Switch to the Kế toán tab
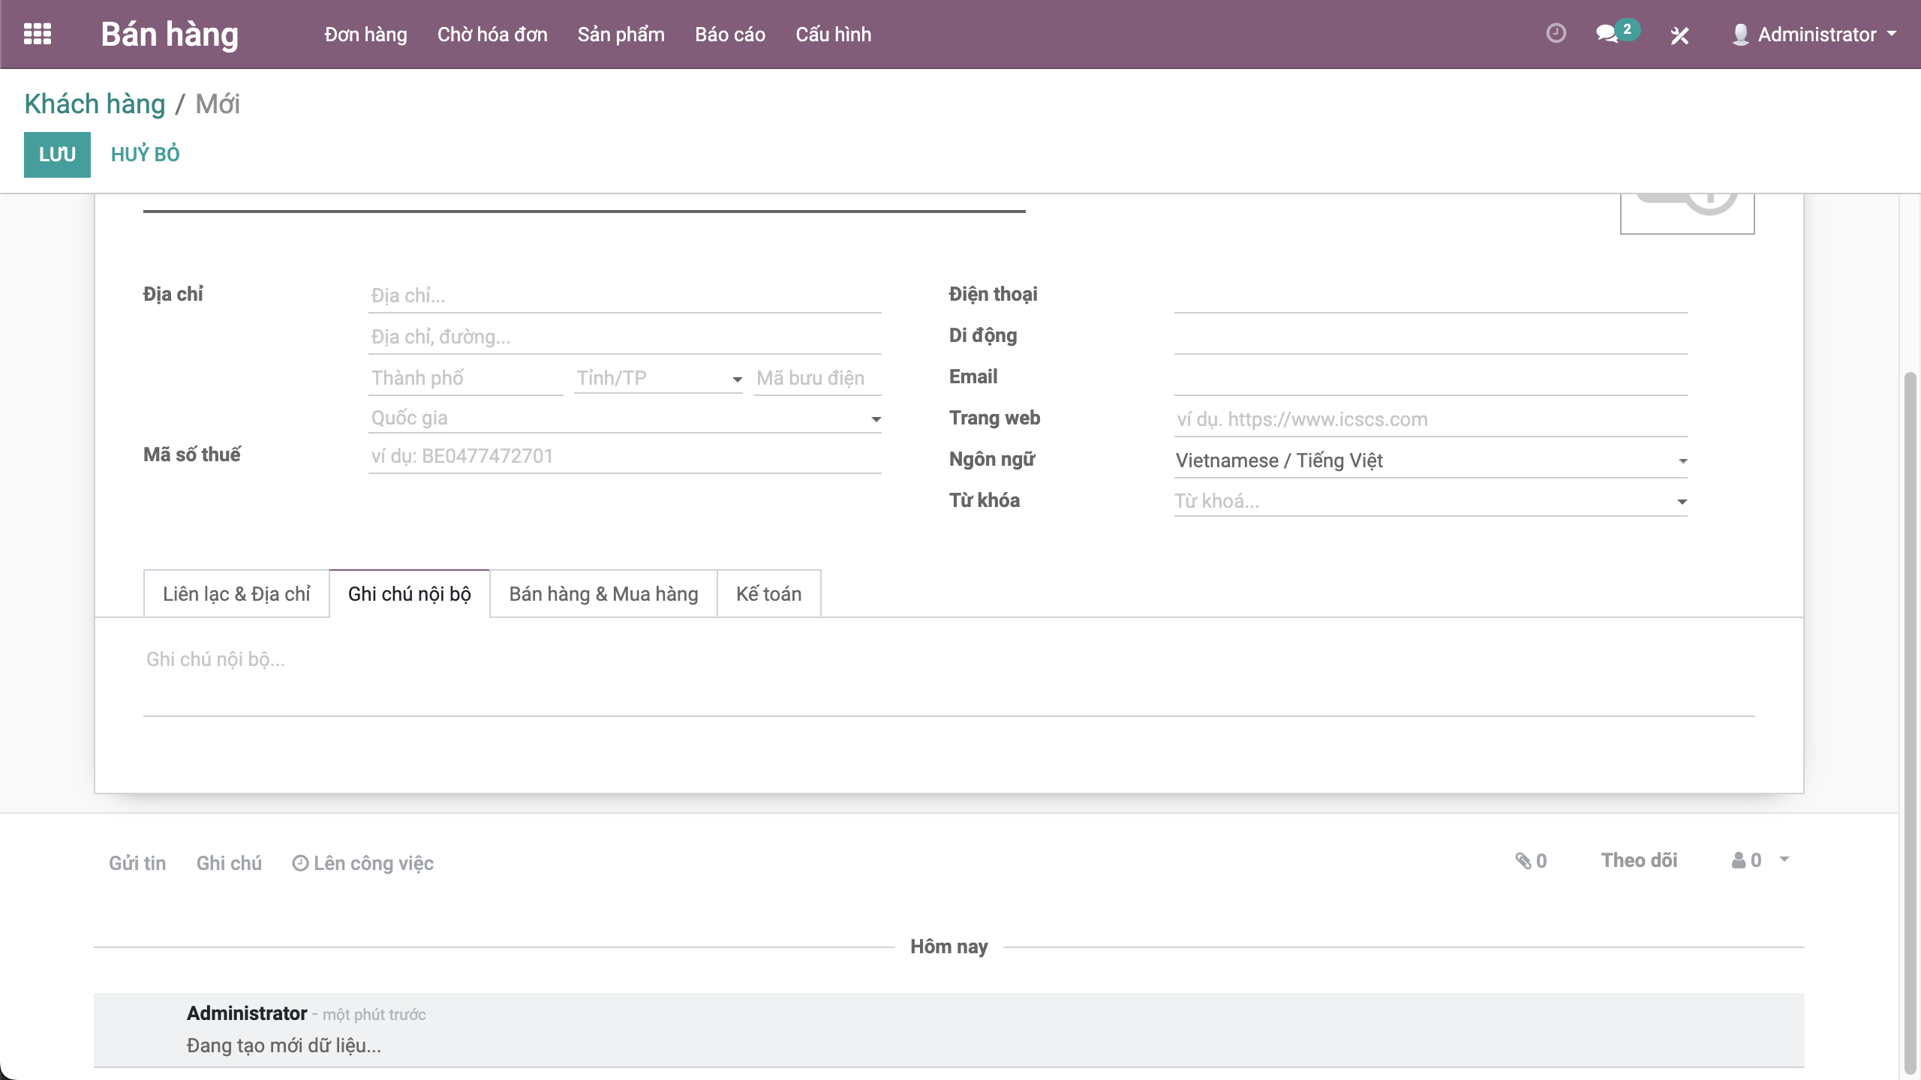This screenshot has height=1080, width=1921. (768, 594)
